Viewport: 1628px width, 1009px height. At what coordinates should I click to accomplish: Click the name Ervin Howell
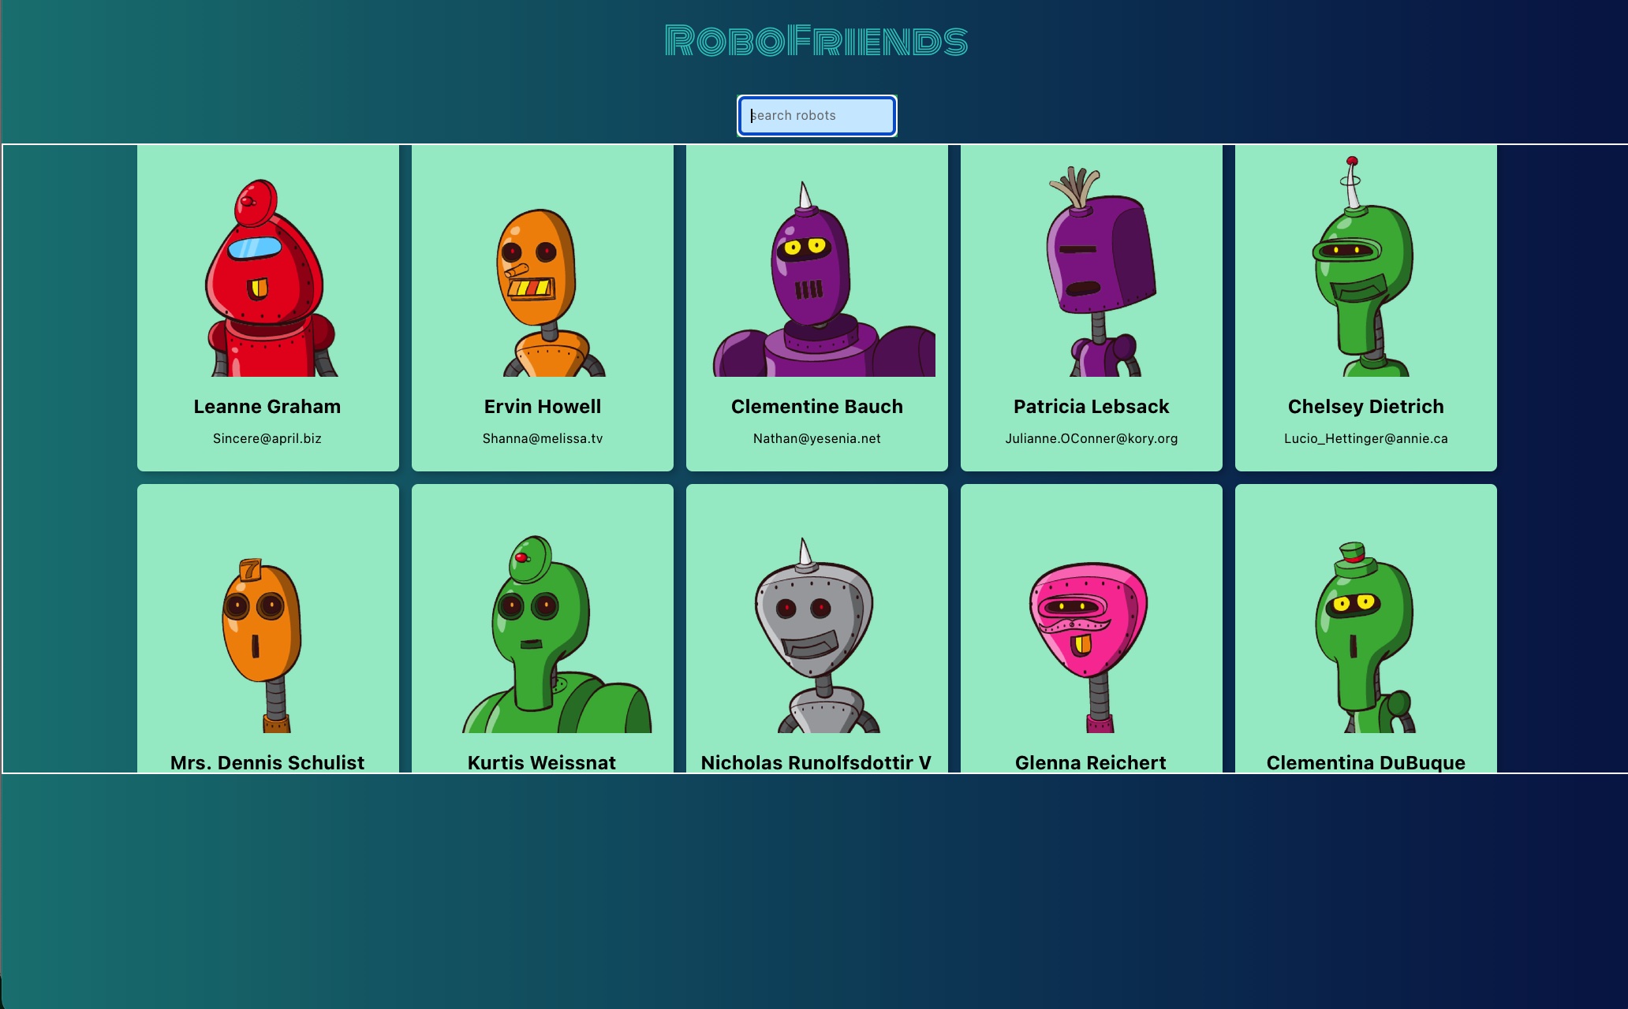(x=543, y=407)
